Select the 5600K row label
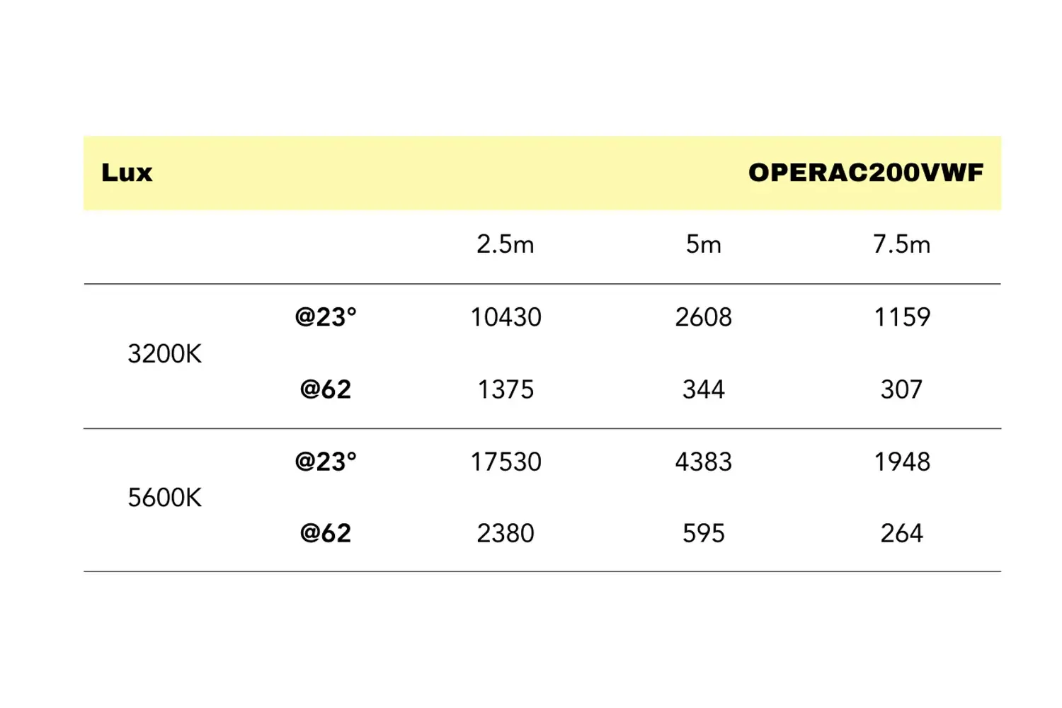The image size is (1062, 708). [164, 498]
